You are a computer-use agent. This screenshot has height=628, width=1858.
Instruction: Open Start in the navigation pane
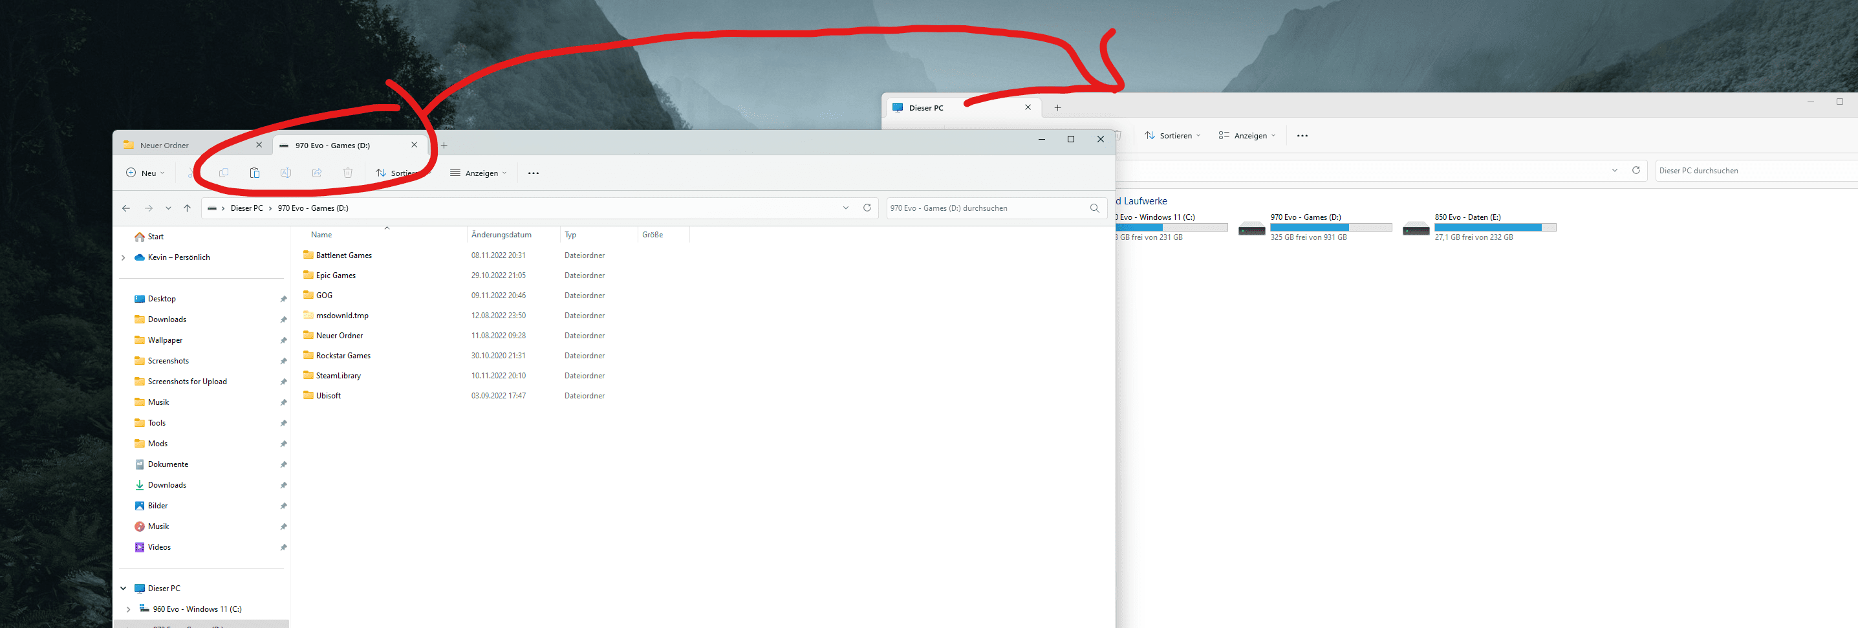click(x=156, y=237)
